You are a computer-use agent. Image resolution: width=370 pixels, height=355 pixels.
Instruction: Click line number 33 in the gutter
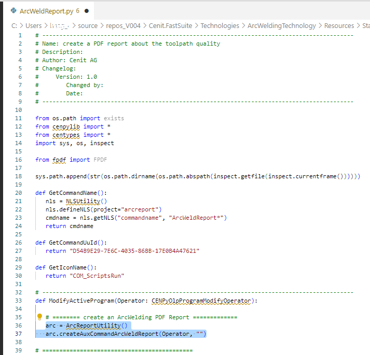click(20, 300)
